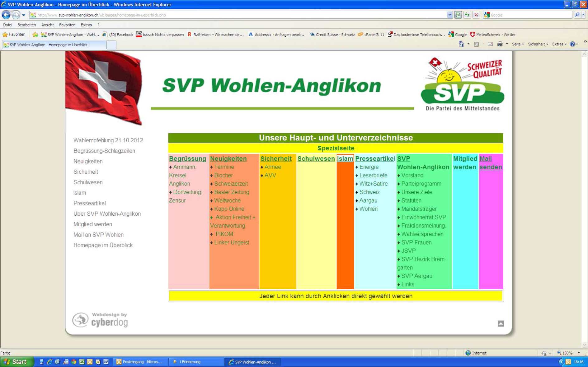
Task: Click the scroll-to-top arrow icon on page
Action: 501,323
